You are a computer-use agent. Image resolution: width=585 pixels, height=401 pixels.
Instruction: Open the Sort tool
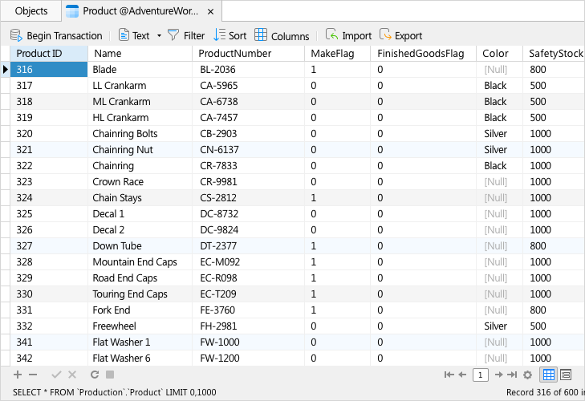pos(230,35)
